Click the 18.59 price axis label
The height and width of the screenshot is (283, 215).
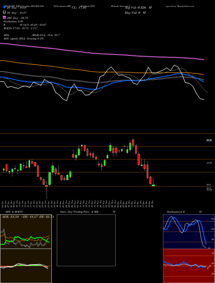click(209, 163)
